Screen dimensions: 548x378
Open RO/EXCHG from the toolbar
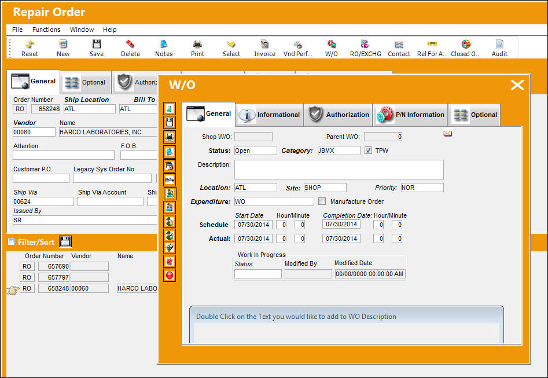tap(365, 48)
